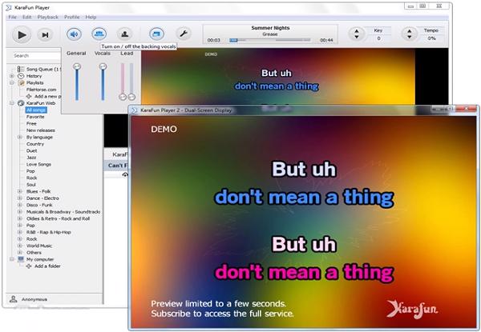Toggle the lead vocals singer icon
Screen dimensions: 481x332
[x=124, y=34]
